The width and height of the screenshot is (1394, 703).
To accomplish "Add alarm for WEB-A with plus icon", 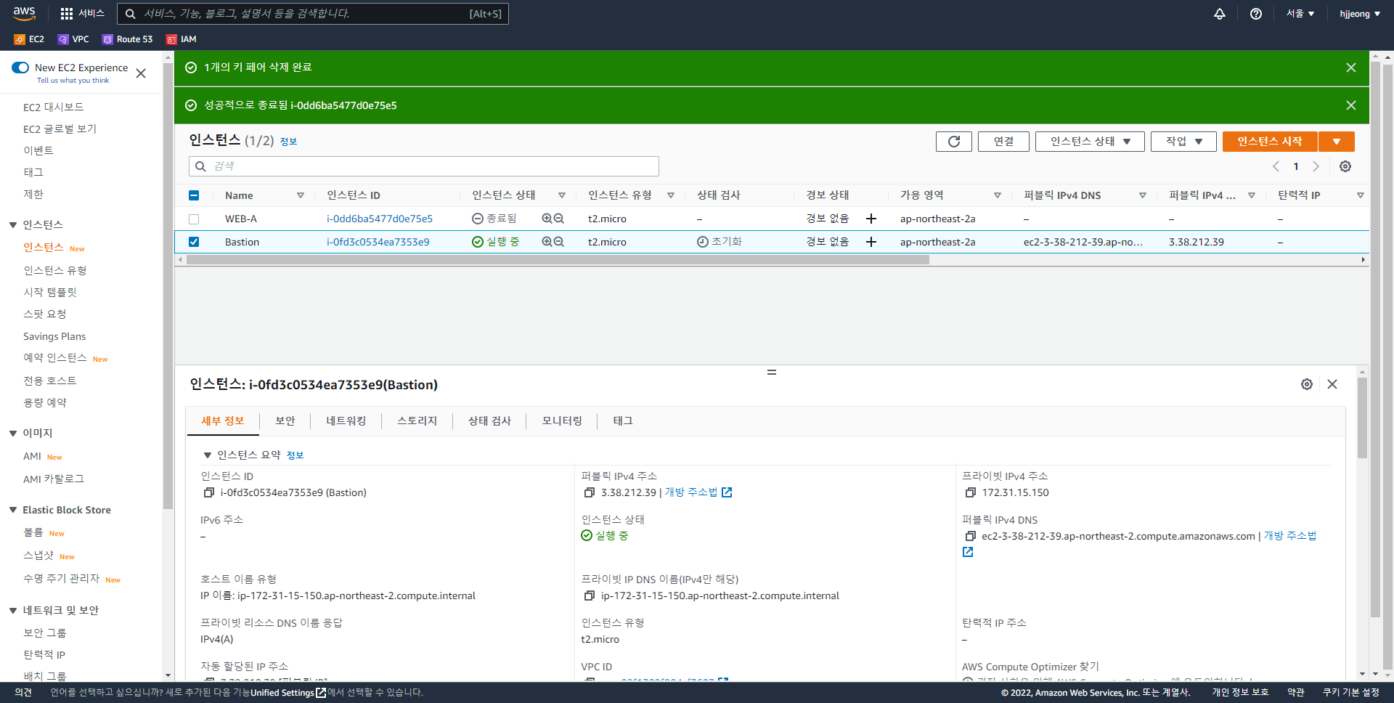I will click(871, 219).
